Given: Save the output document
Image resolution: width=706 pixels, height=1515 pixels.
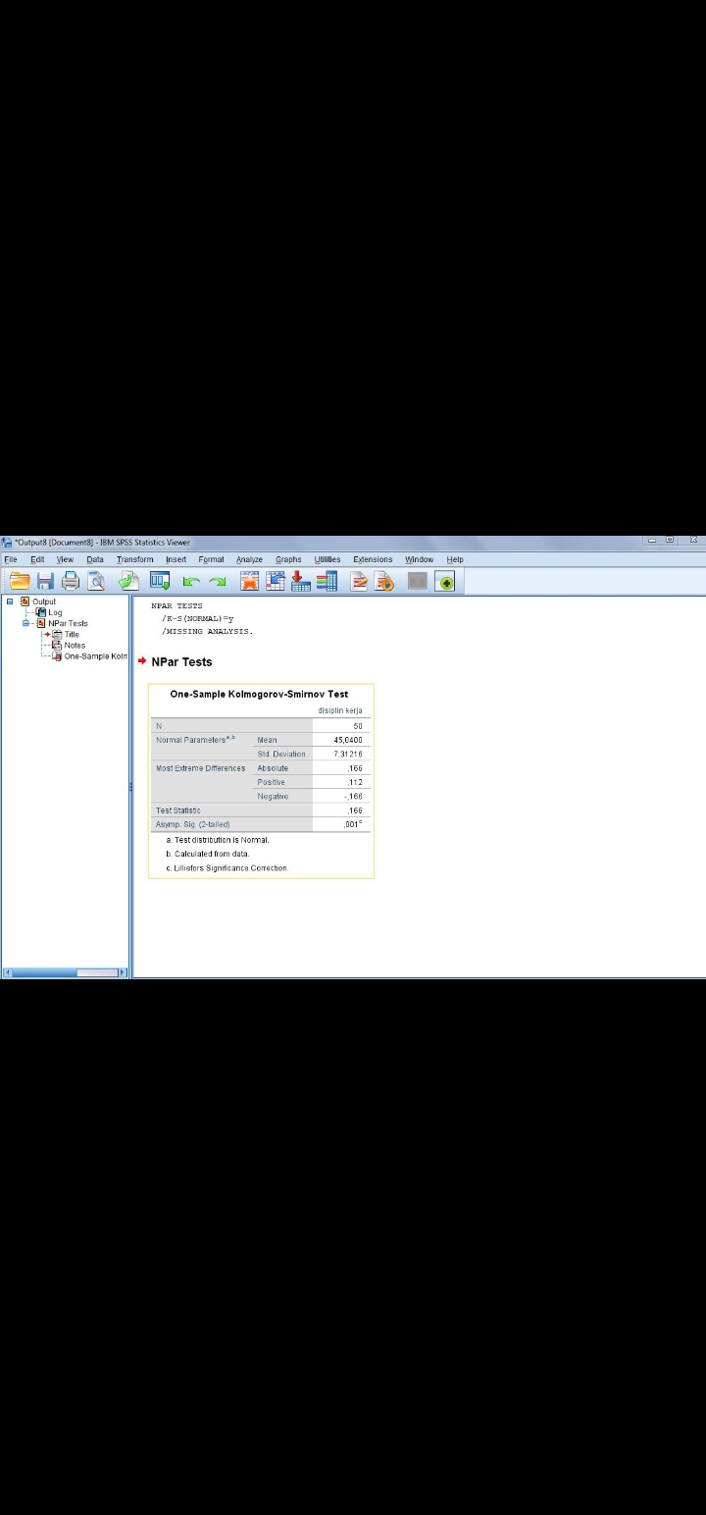Looking at the screenshot, I should (x=45, y=582).
